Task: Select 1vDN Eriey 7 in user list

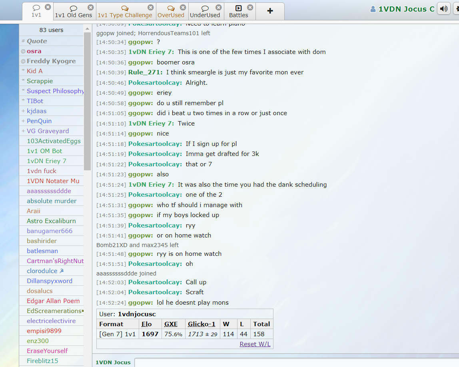Action: tap(52, 161)
